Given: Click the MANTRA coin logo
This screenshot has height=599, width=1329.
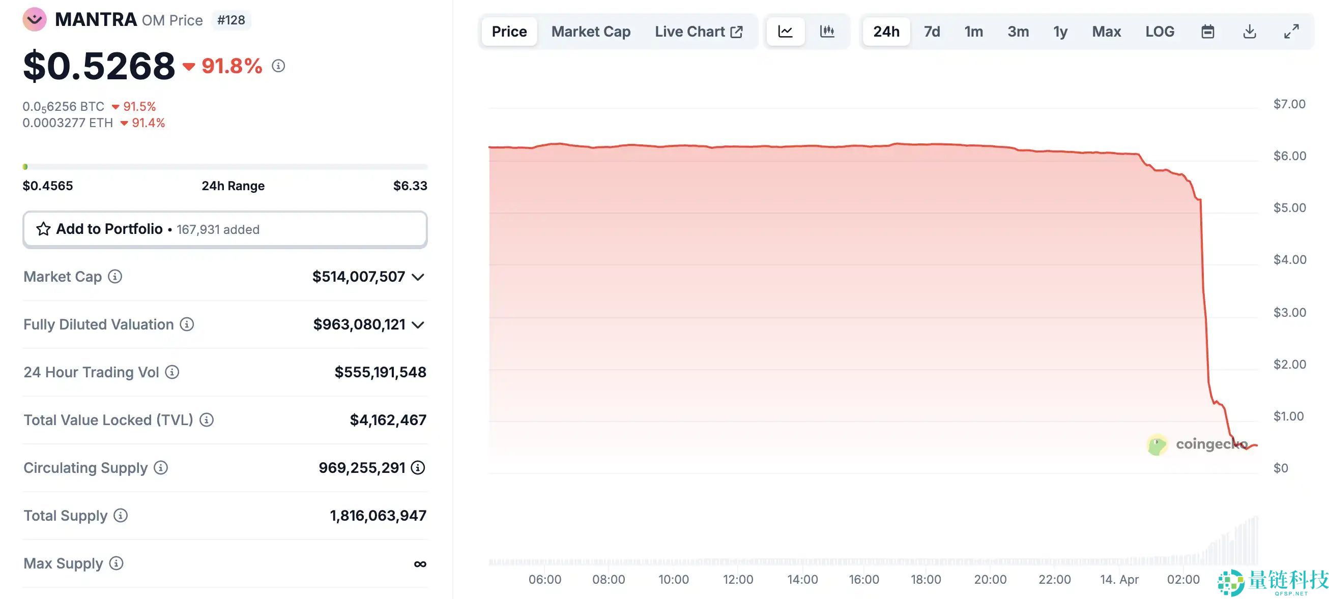Looking at the screenshot, I should pyautogui.click(x=35, y=20).
